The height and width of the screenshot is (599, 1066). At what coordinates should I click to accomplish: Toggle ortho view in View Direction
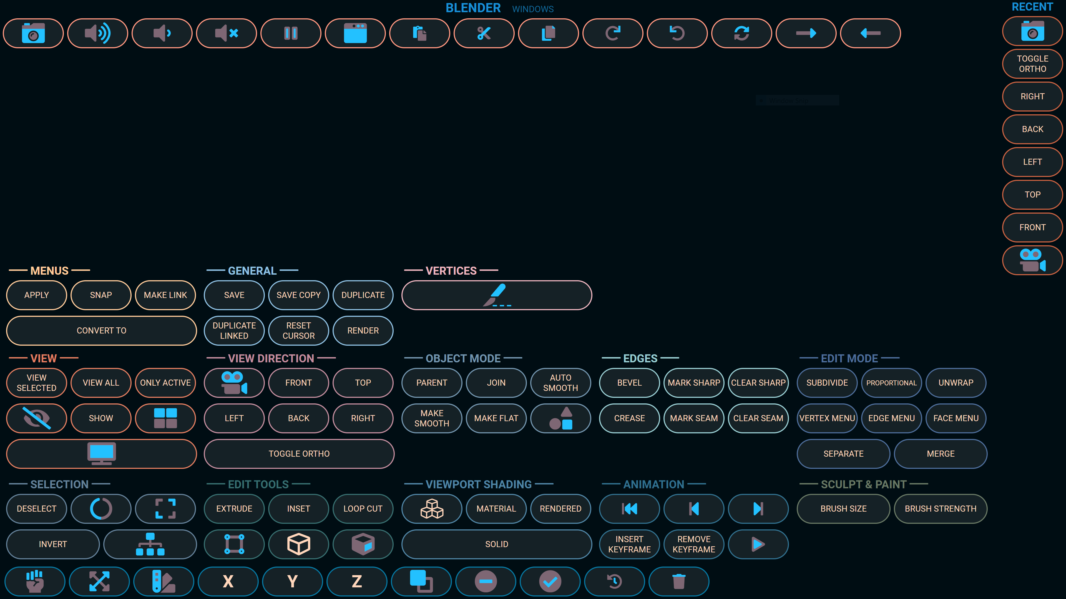coord(299,454)
